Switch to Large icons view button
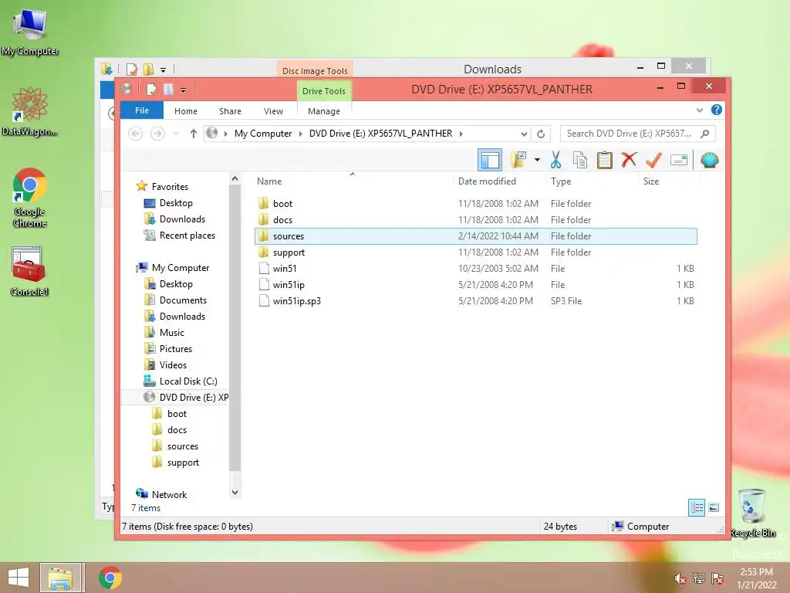This screenshot has height=593, width=790. 714,507
